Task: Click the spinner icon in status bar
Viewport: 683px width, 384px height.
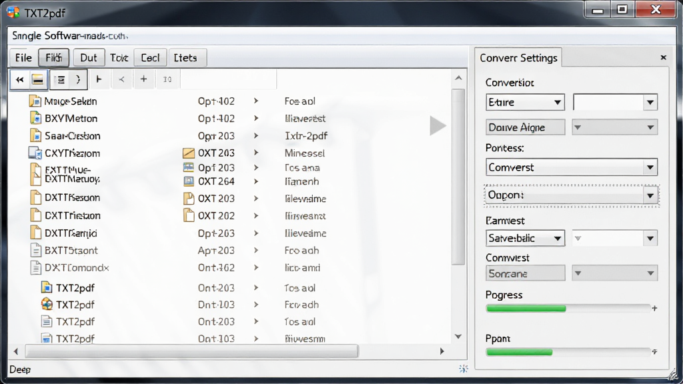Action: coord(464,369)
